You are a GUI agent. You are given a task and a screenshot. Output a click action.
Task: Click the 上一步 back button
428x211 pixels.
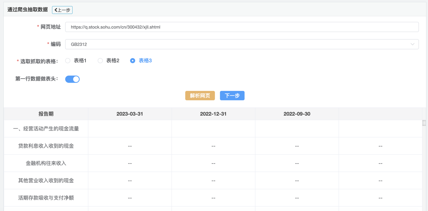62,10
